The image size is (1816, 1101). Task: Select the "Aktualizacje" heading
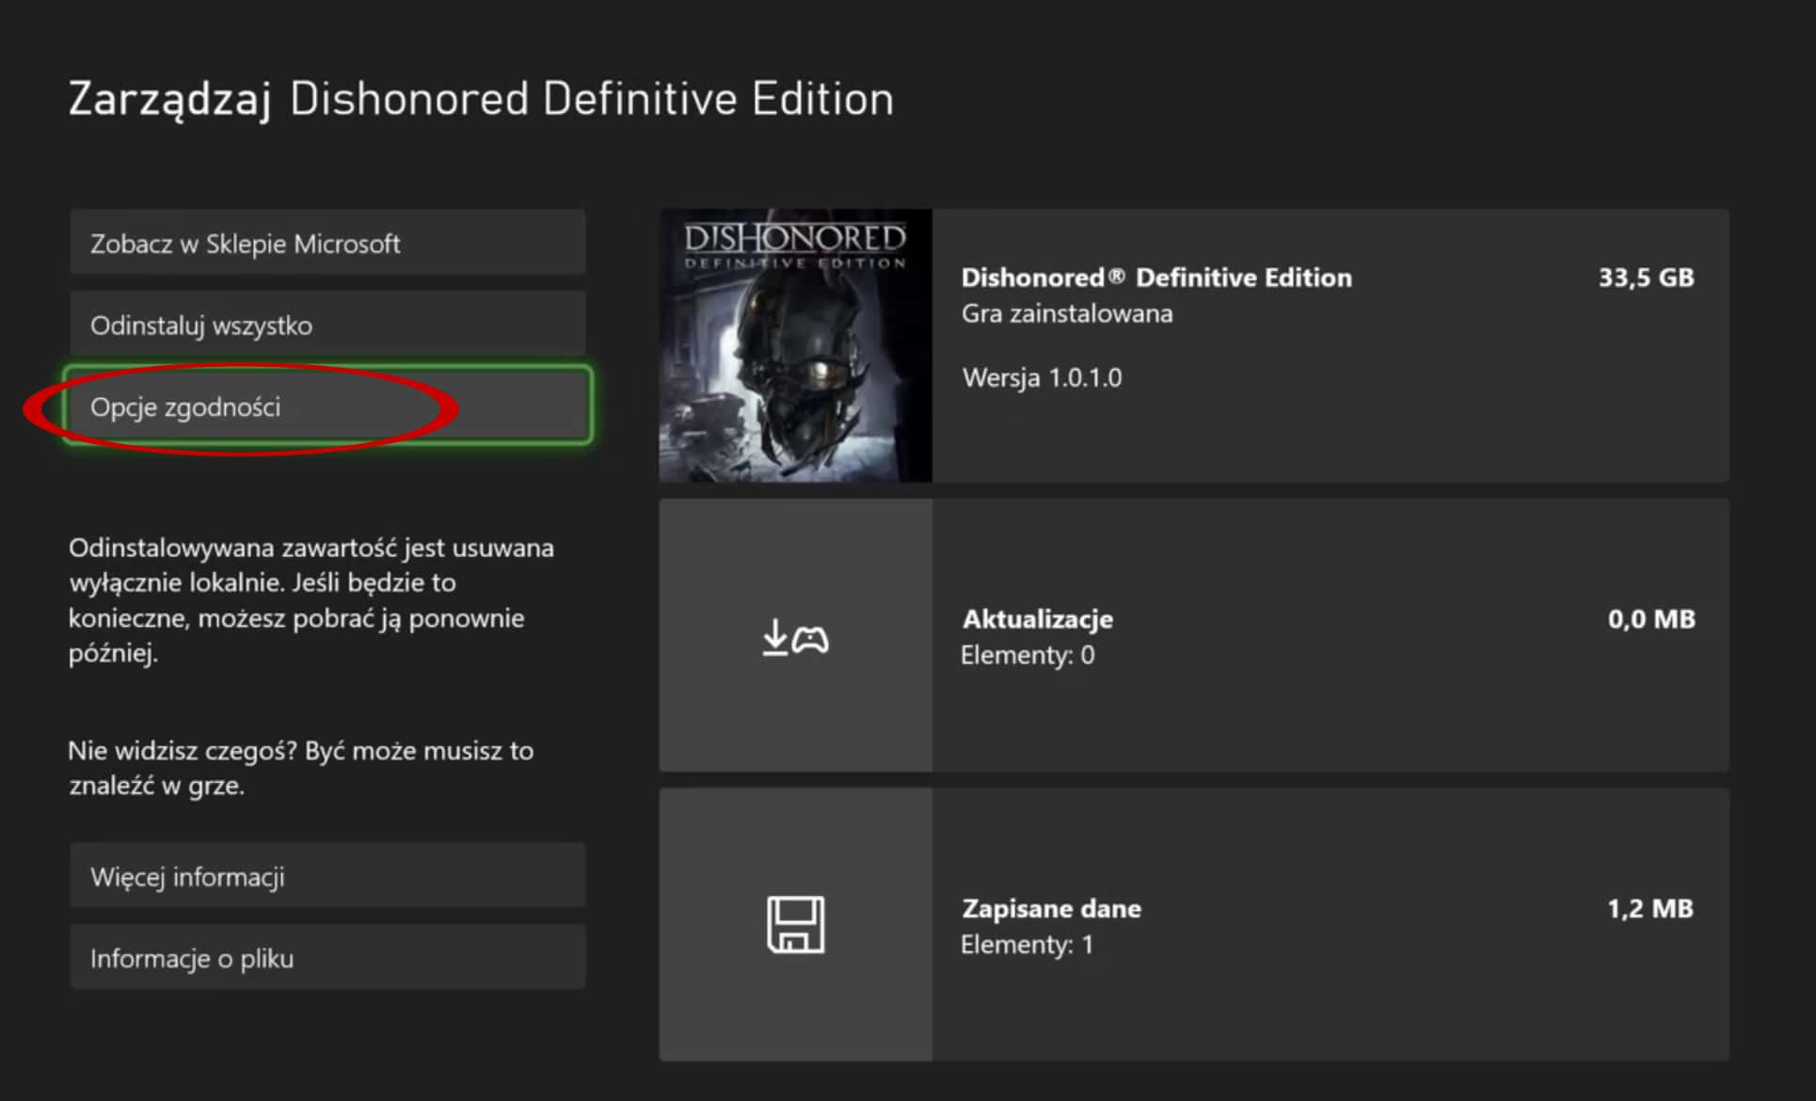point(1038,618)
